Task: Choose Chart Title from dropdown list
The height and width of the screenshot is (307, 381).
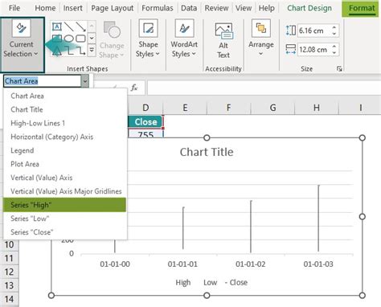Action: (x=65, y=109)
